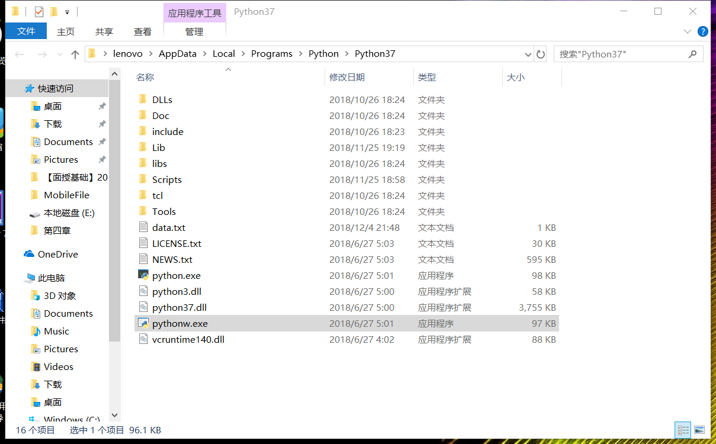Viewport: 716px width, 444px height.
Task: Open the Help question mark button
Action: pyautogui.click(x=703, y=31)
